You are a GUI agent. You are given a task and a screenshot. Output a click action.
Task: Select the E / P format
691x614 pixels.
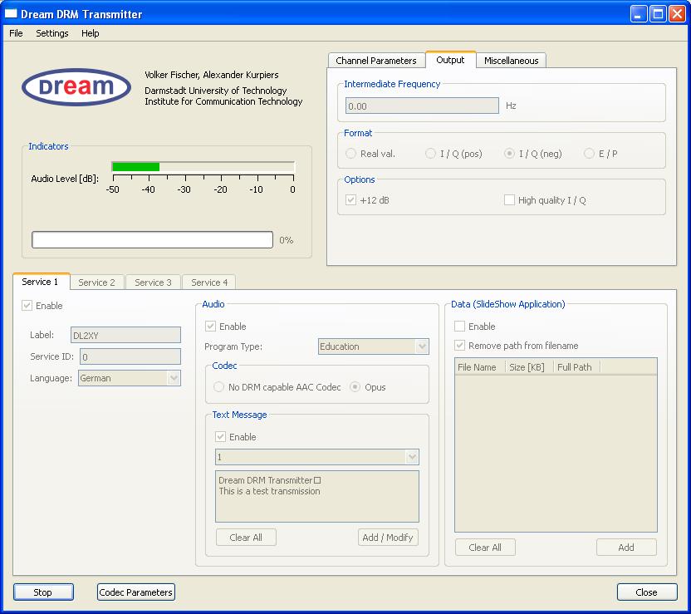(x=589, y=154)
